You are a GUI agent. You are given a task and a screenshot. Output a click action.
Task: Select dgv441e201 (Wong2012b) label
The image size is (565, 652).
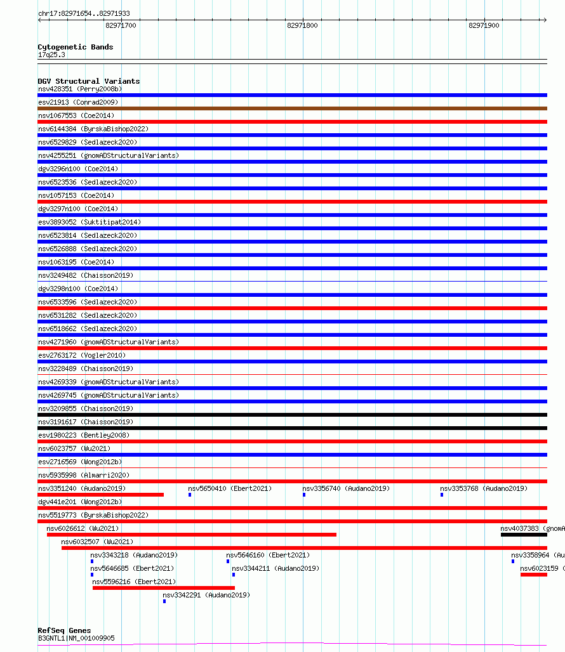80,502
